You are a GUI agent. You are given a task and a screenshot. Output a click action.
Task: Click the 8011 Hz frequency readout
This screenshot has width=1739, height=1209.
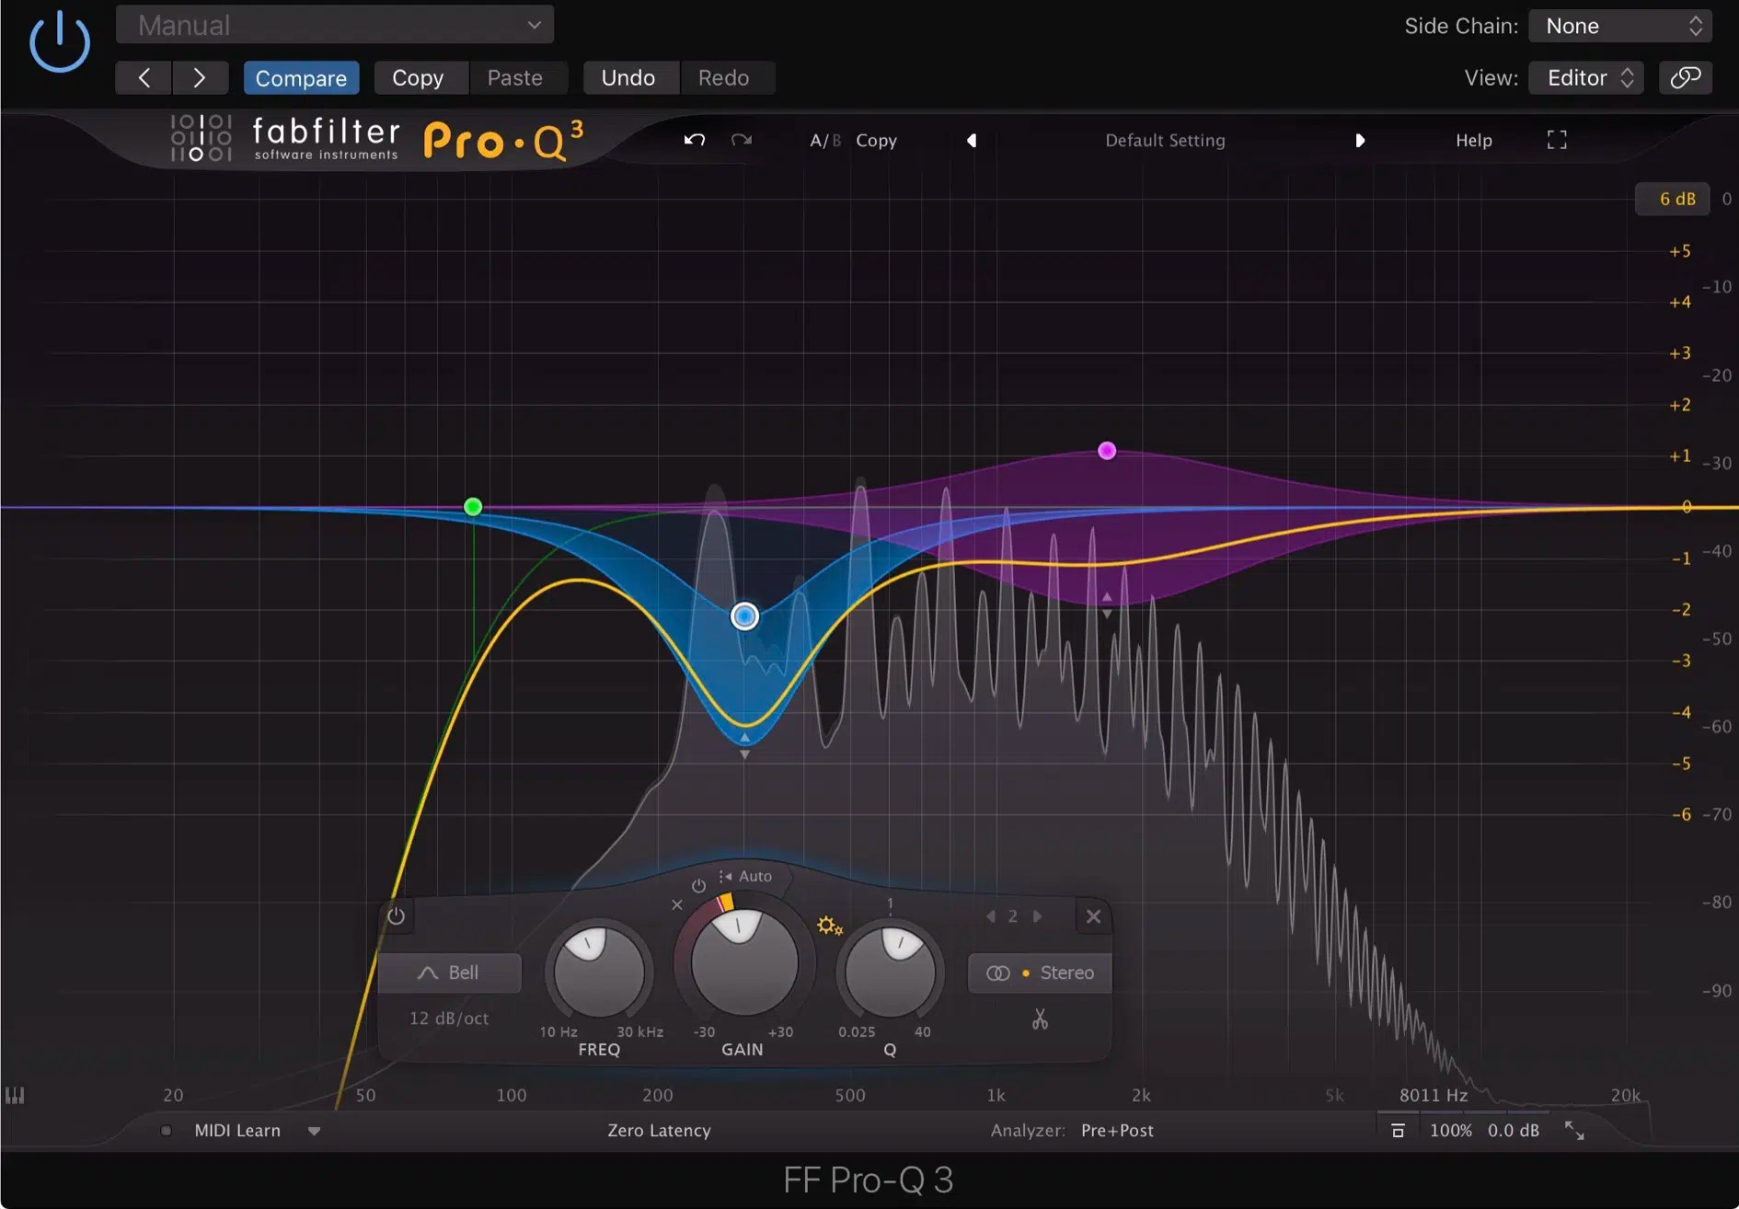1434,1095
